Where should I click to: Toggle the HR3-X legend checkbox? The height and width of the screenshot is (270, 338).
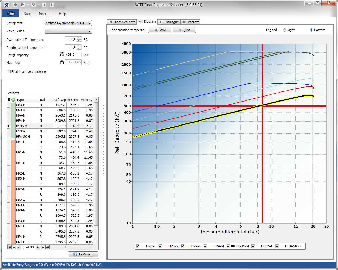(x=160, y=246)
